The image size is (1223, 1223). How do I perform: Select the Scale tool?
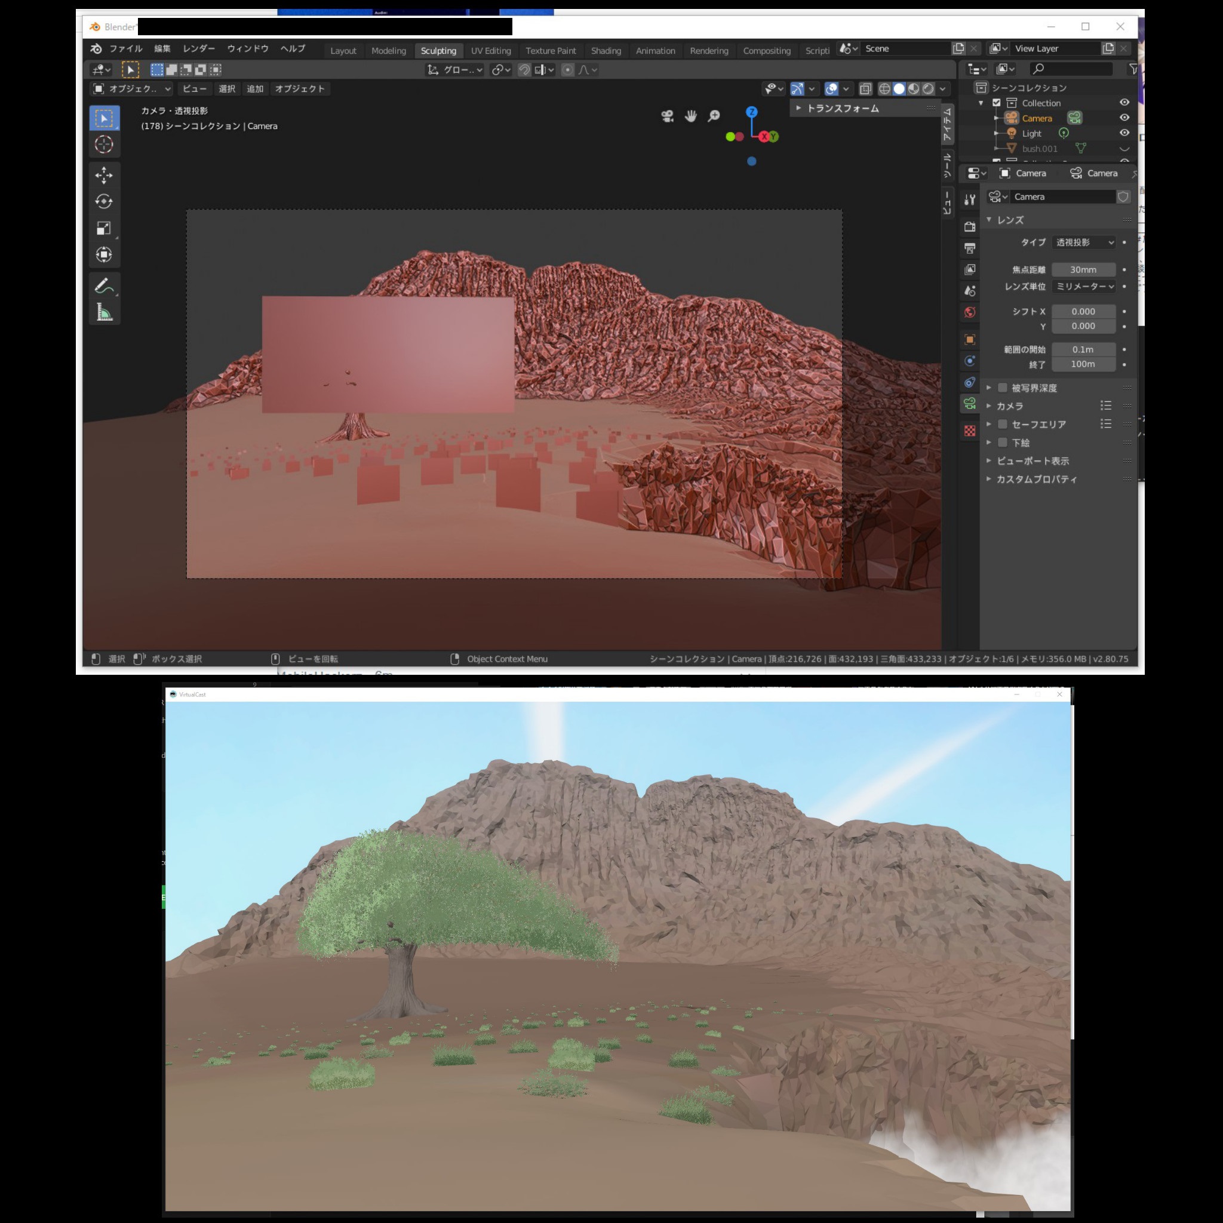click(x=104, y=228)
